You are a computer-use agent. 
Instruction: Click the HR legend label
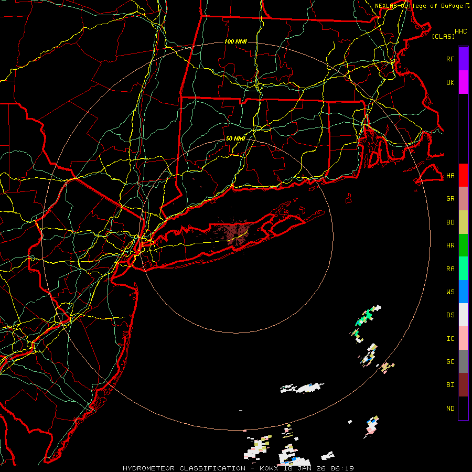pyautogui.click(x=450, y=245)
